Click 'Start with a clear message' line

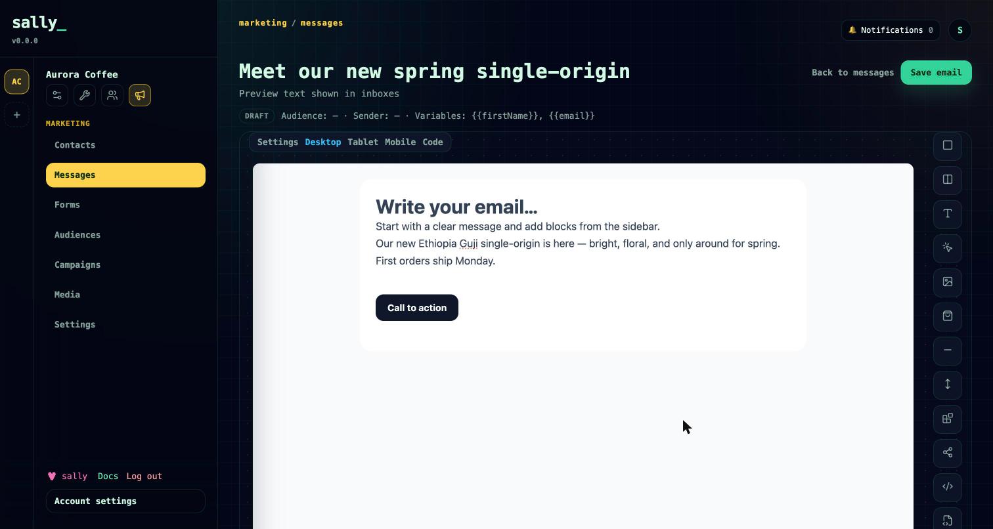518,226
